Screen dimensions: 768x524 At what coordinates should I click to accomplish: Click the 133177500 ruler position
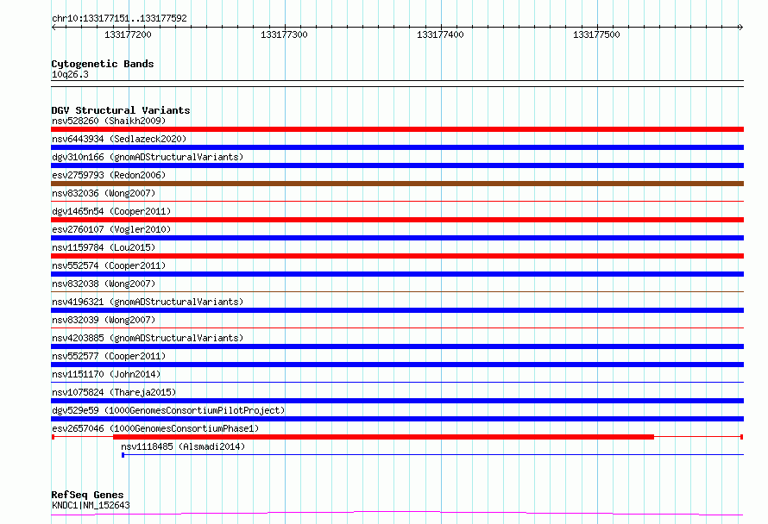coord(596,34)
